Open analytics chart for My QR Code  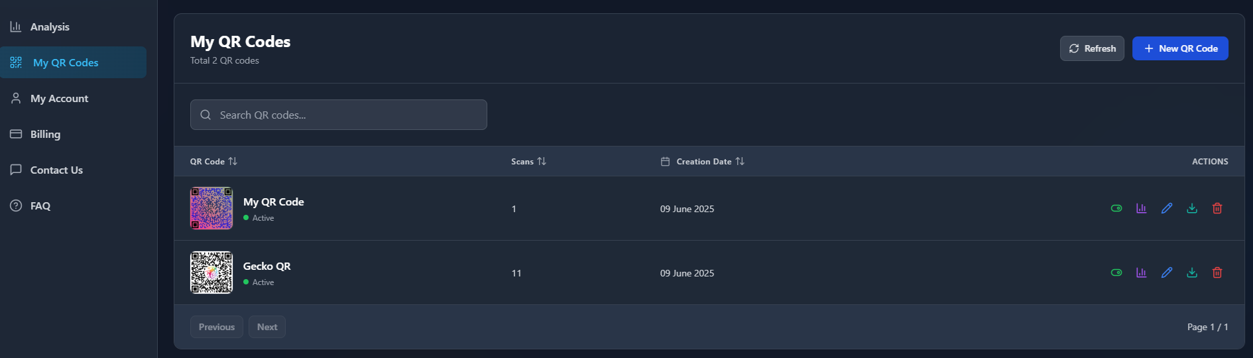coord(1142,208)
